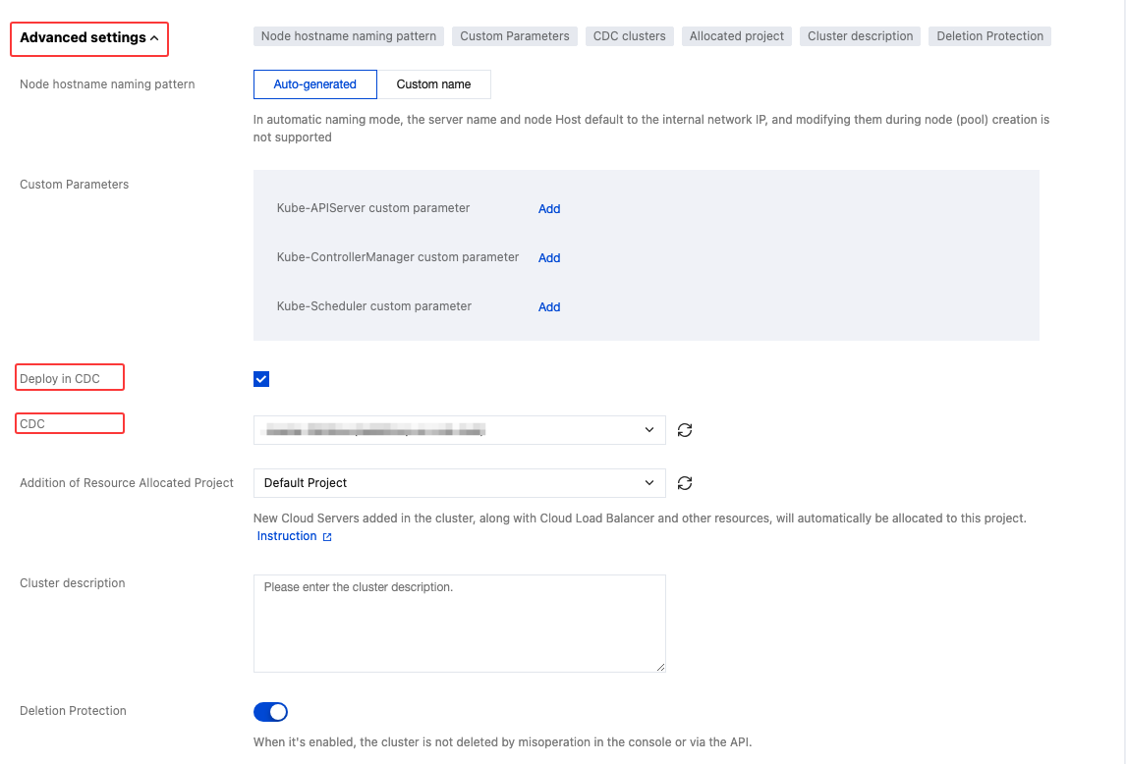Viewport: 1126px width, 764px height.
Task: Open the CDC selection dropdown
Action: point(459,430)
